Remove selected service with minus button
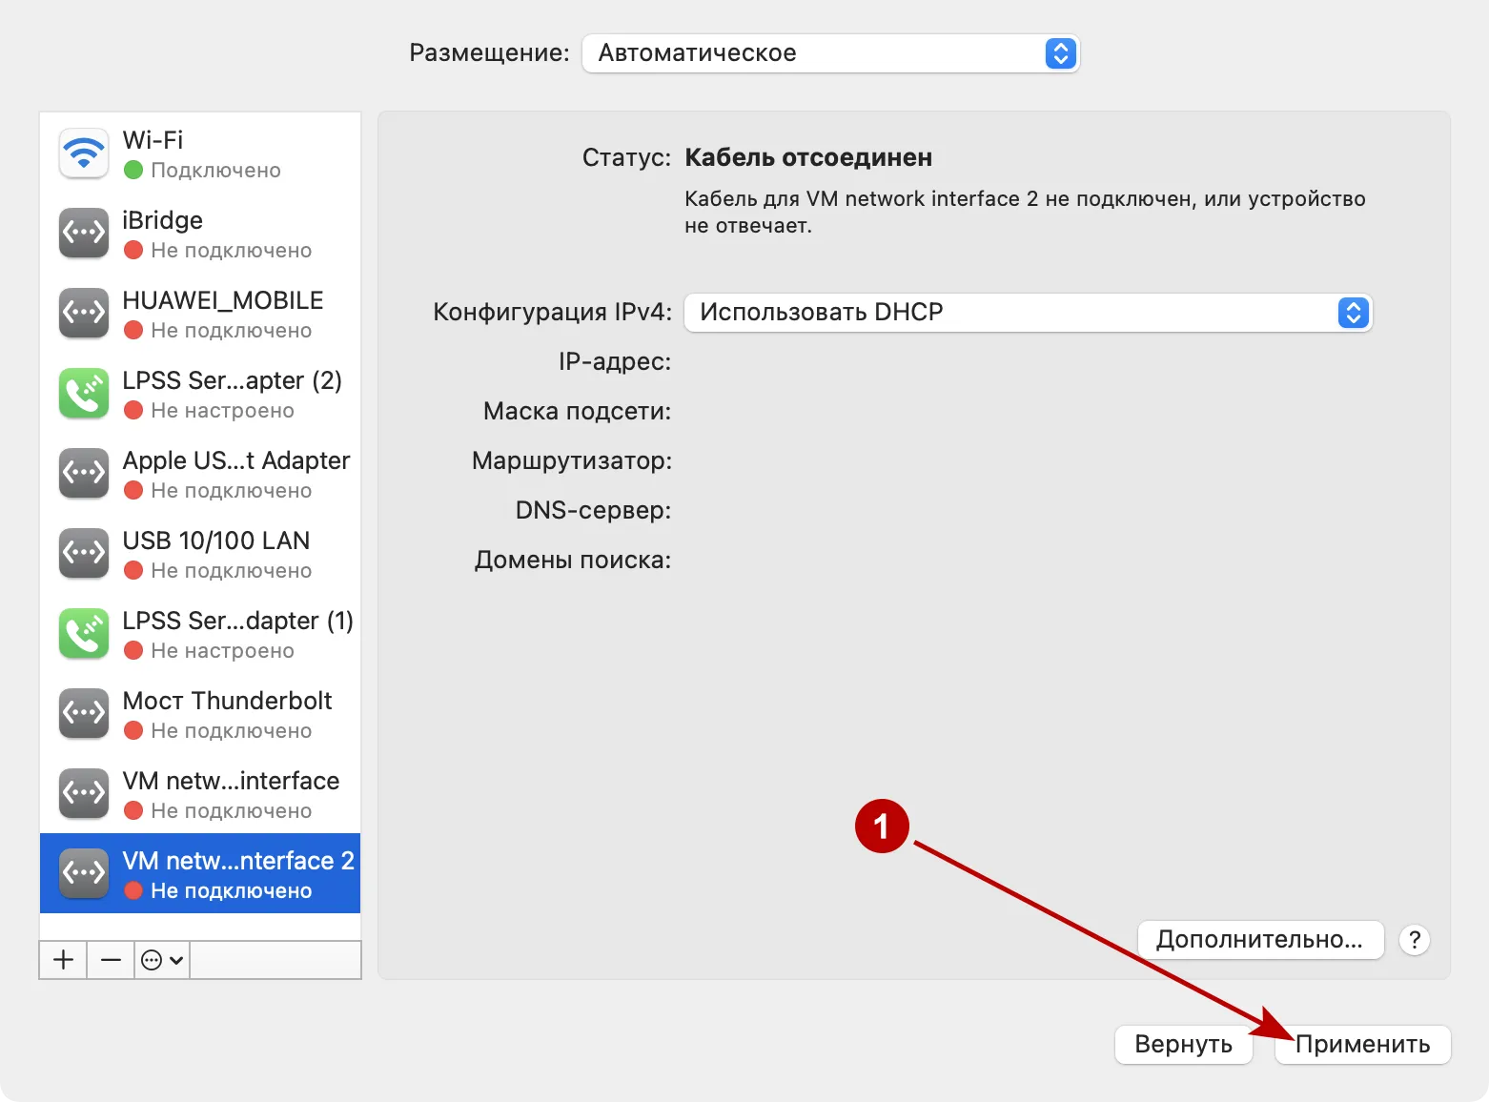The width and height of the screenshot is (1489, 1102). click(110, 960)
